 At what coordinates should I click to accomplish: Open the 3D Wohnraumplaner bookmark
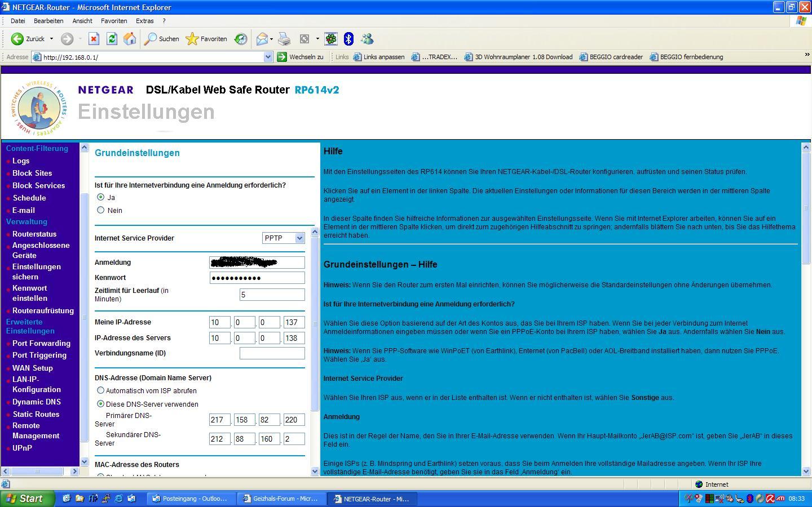(x=519, y=57)
